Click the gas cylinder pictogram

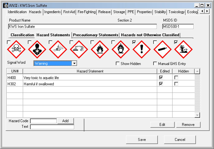(163, 49)
